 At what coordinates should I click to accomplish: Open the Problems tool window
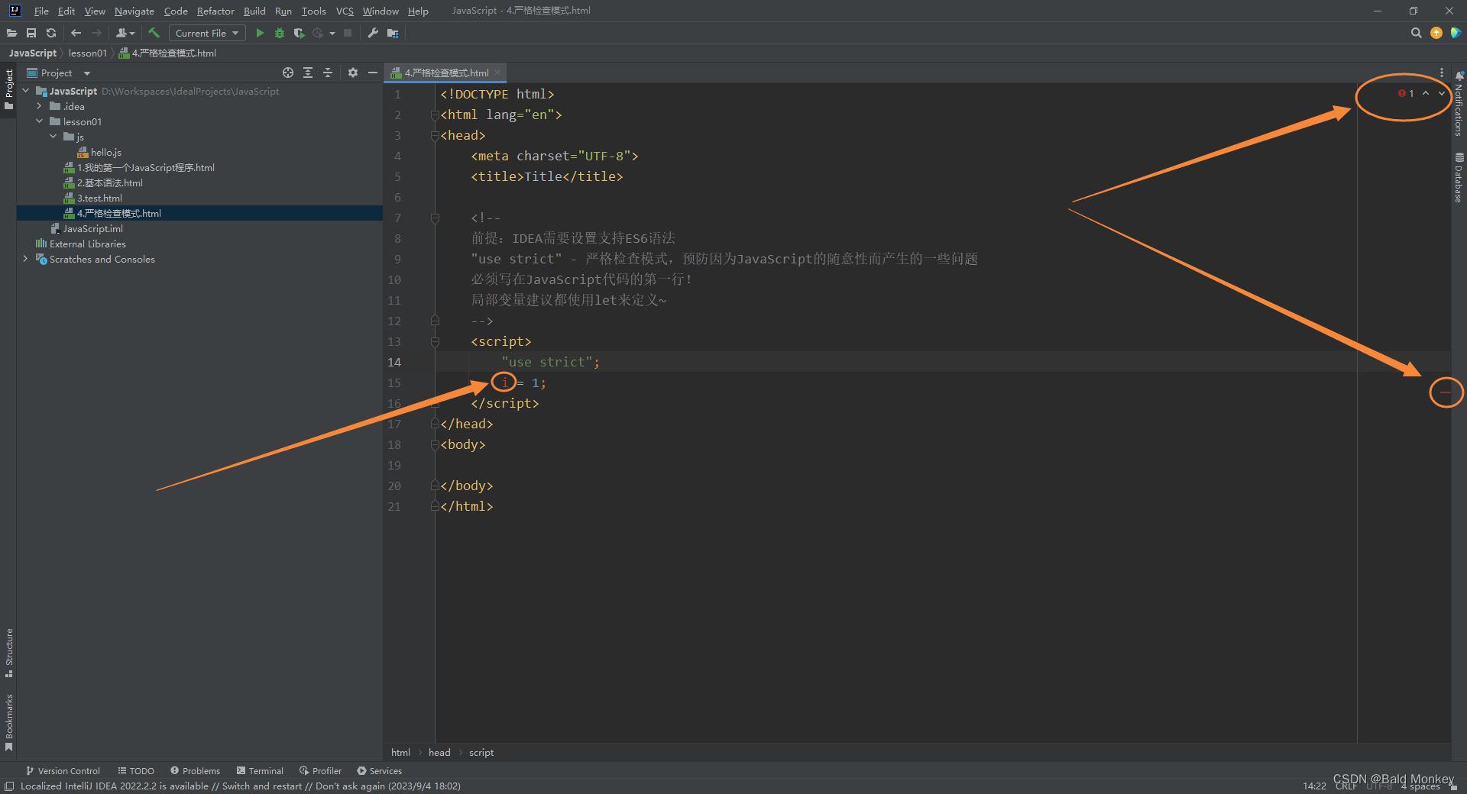(x=195, y=771)
